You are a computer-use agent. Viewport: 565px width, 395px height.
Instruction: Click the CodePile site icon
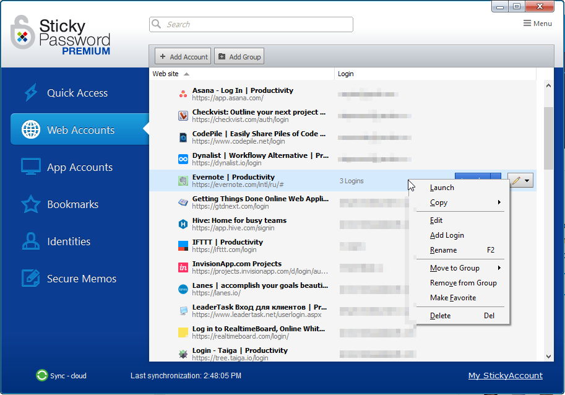tap(183, 137)
